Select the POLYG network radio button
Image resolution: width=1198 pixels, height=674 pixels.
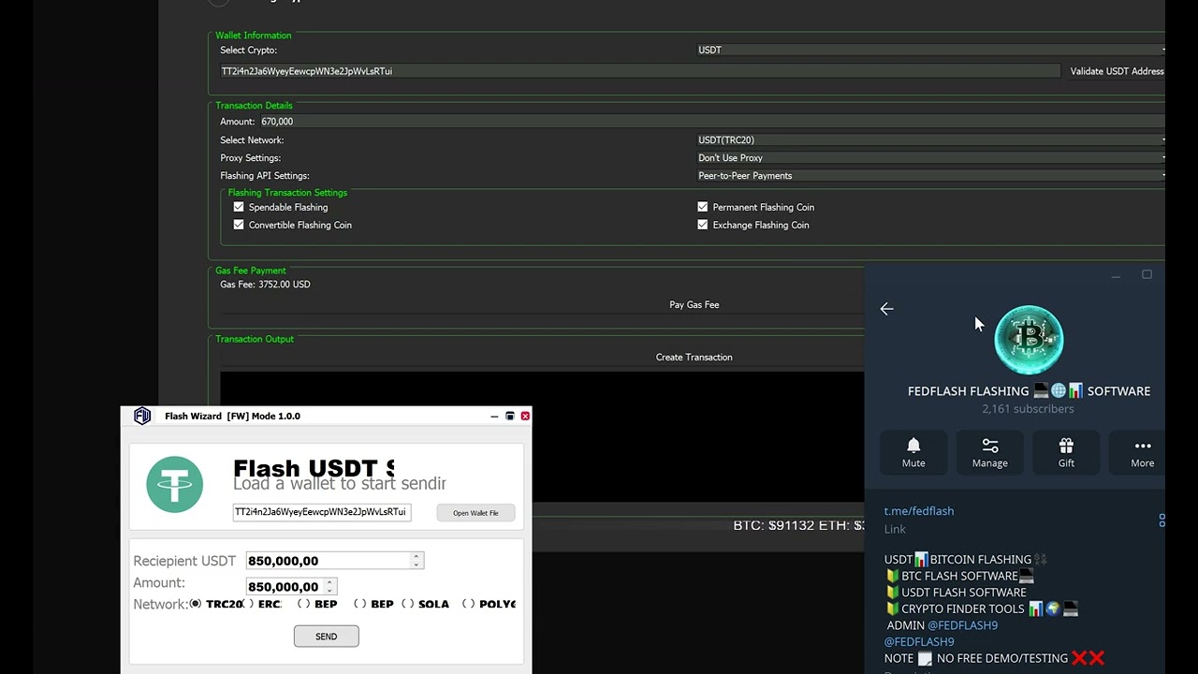click(469, 604)
